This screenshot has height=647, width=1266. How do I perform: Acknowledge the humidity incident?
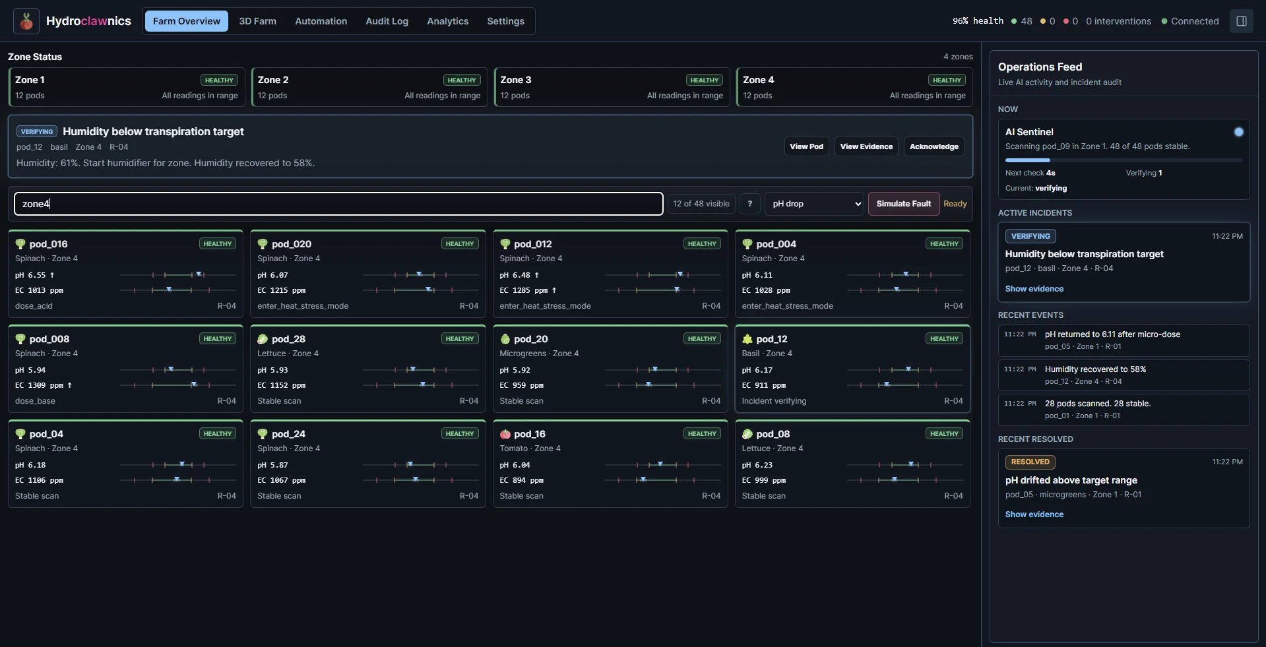[x=934, y=146]
